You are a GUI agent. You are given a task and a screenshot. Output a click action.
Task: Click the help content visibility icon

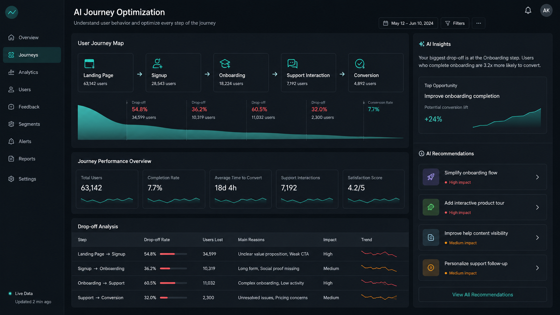(431, 237)
